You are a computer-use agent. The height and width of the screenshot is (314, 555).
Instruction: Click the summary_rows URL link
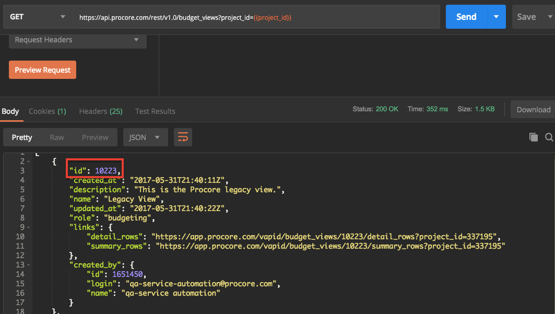[x=330, y=246]
